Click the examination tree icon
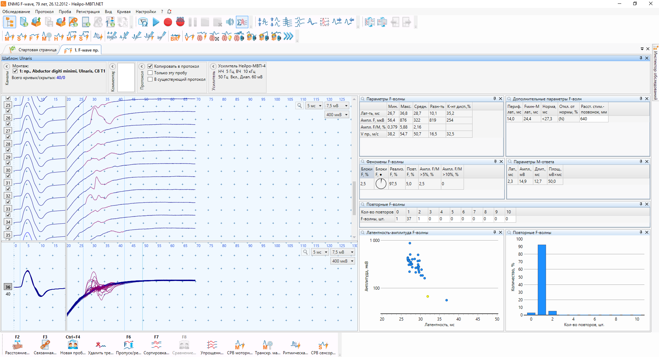Screen dimensions: 659x357 coord(10,22)
